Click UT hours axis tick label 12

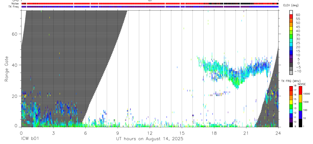[x=150, y=133]
